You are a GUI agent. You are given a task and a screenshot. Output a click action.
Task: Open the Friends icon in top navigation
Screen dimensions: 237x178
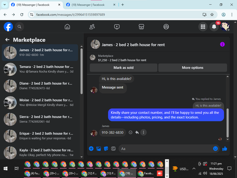[92, 27]
